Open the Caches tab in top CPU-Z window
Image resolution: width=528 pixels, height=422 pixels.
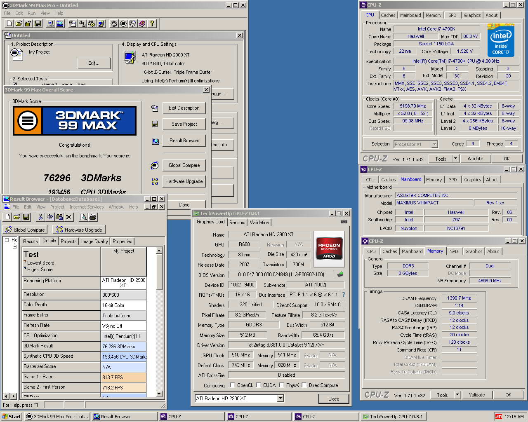point(388,15)
